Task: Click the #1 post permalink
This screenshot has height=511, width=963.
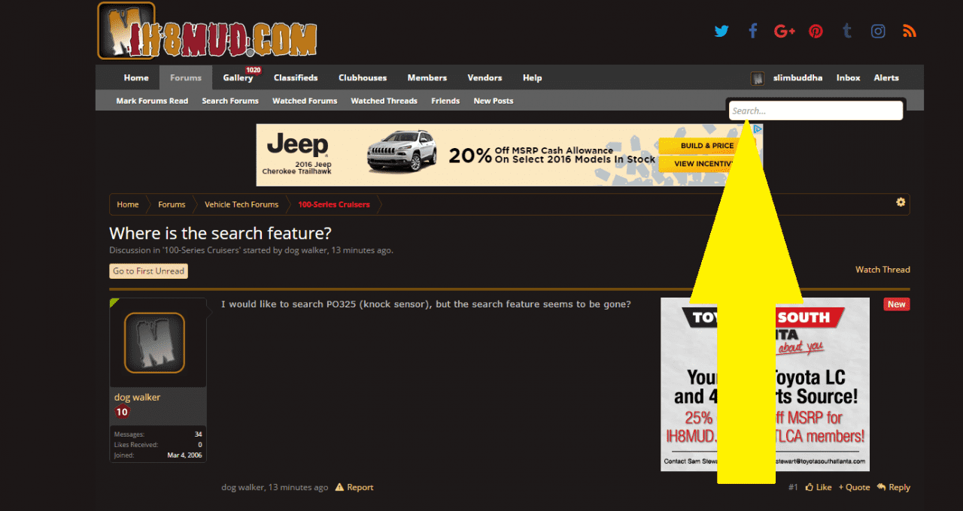Action: click(x=793, y=487)
